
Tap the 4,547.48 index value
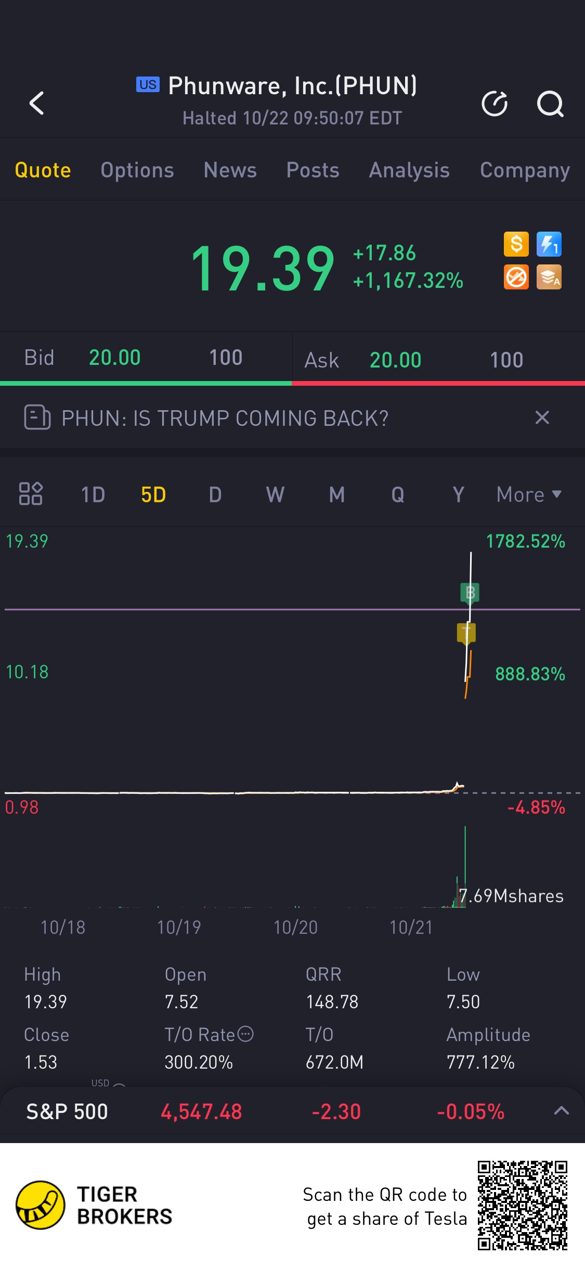click(x=201, y=1112)
